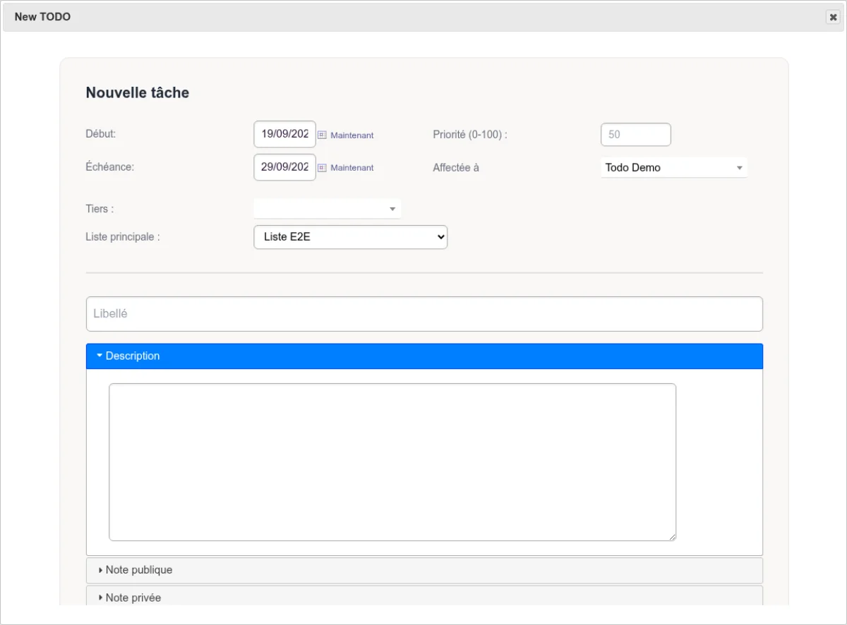Click the Tiers : label
This screenshot has height=625, width=847.
(100, 209)
